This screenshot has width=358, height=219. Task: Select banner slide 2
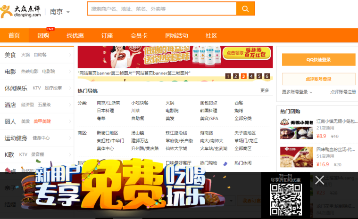pos(236,76)
